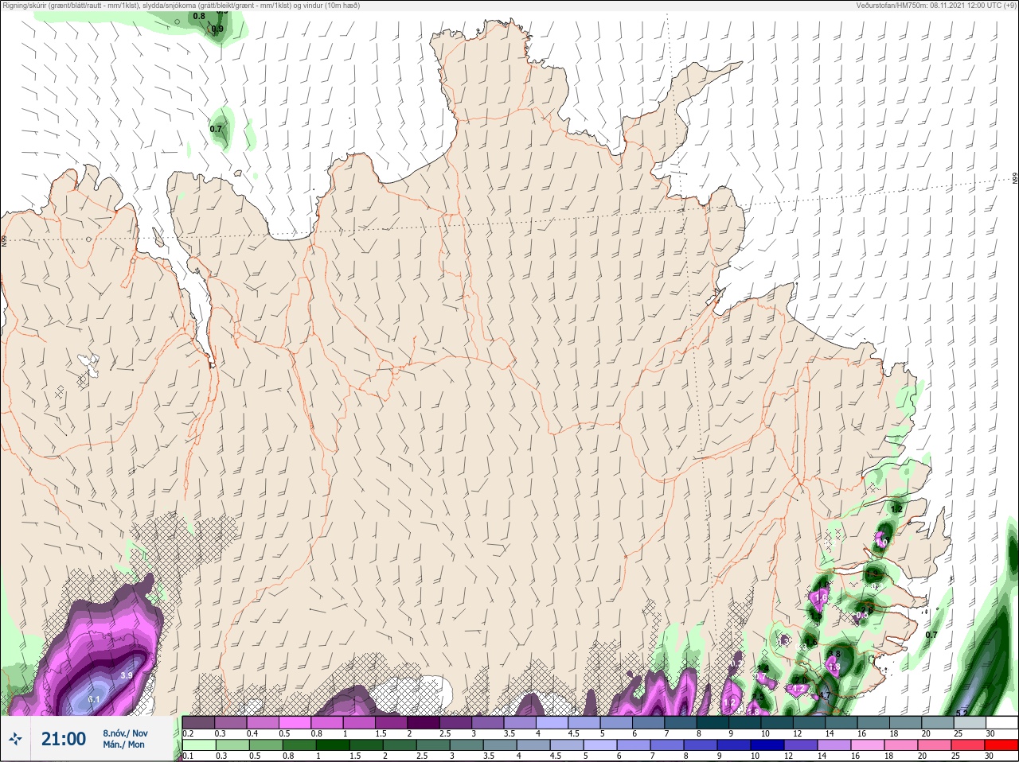Viewport: 1019px width, 762px height.
Task: Pick the red 30 swatch in lower legend
Action: (x=1001, y=745)
